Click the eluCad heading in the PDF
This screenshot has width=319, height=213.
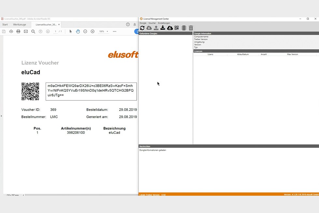click(x=31, y=72)
